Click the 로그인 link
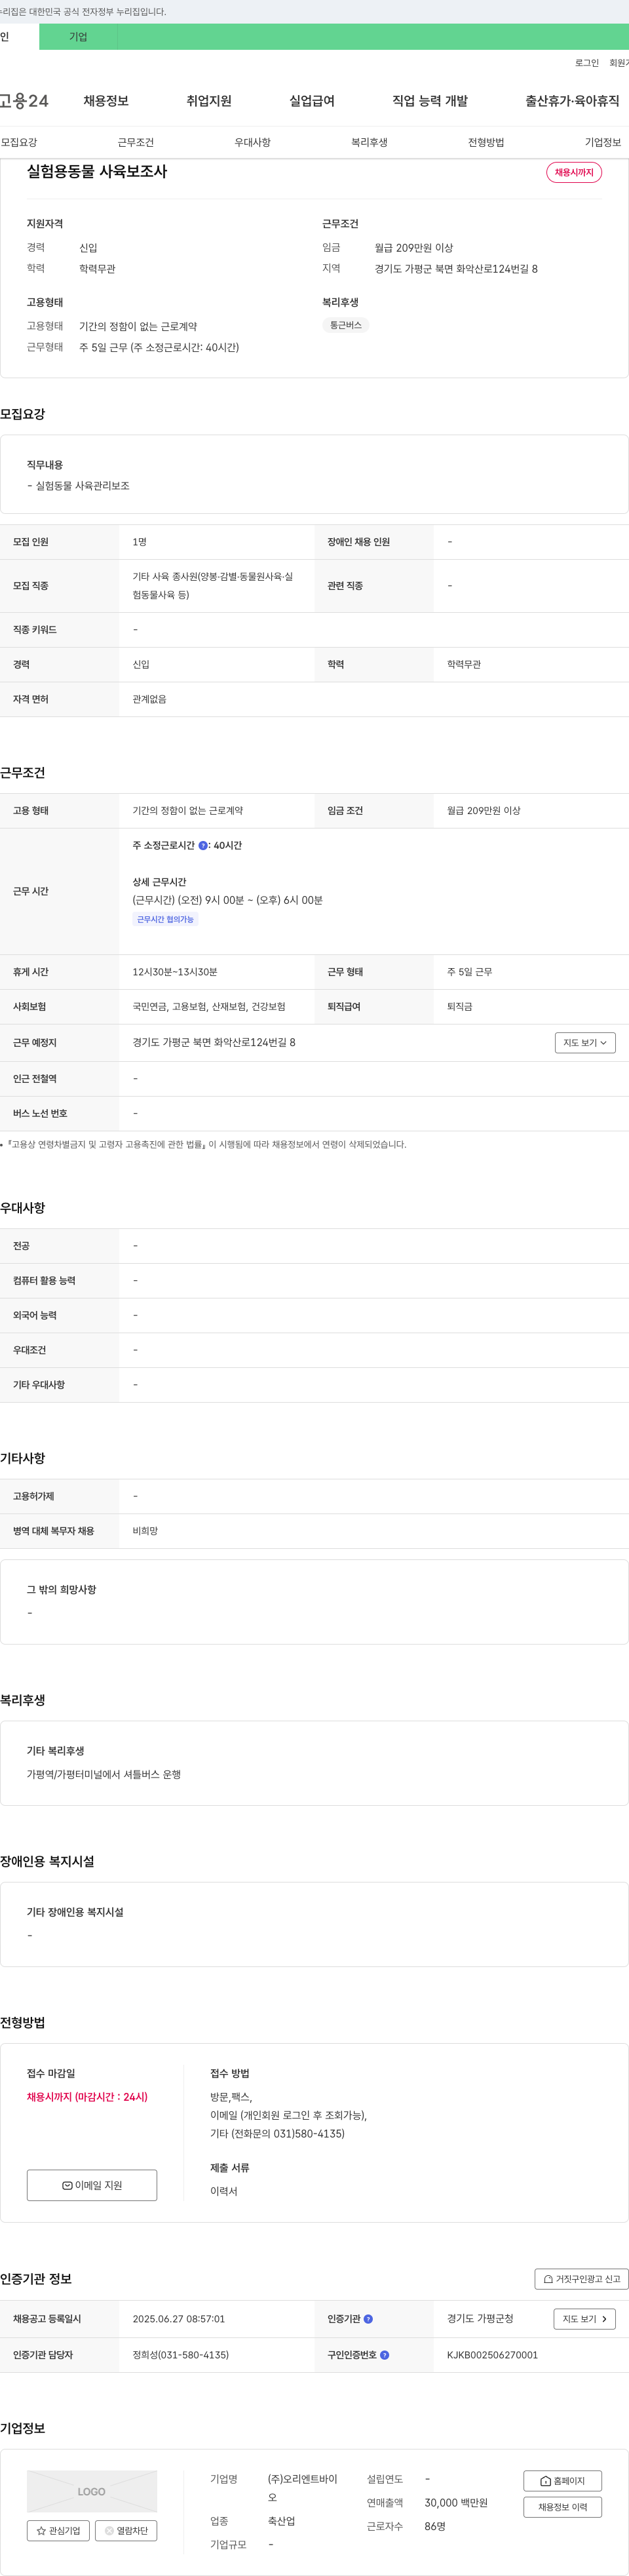Viewport: 629px width, 2576px height. (x=587, y=63)
